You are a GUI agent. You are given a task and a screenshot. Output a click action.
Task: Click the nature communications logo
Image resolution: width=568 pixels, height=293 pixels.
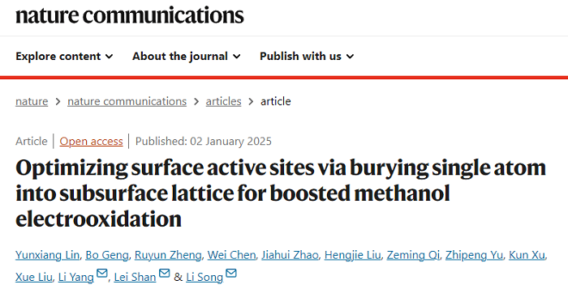click(x=130, y=15)
